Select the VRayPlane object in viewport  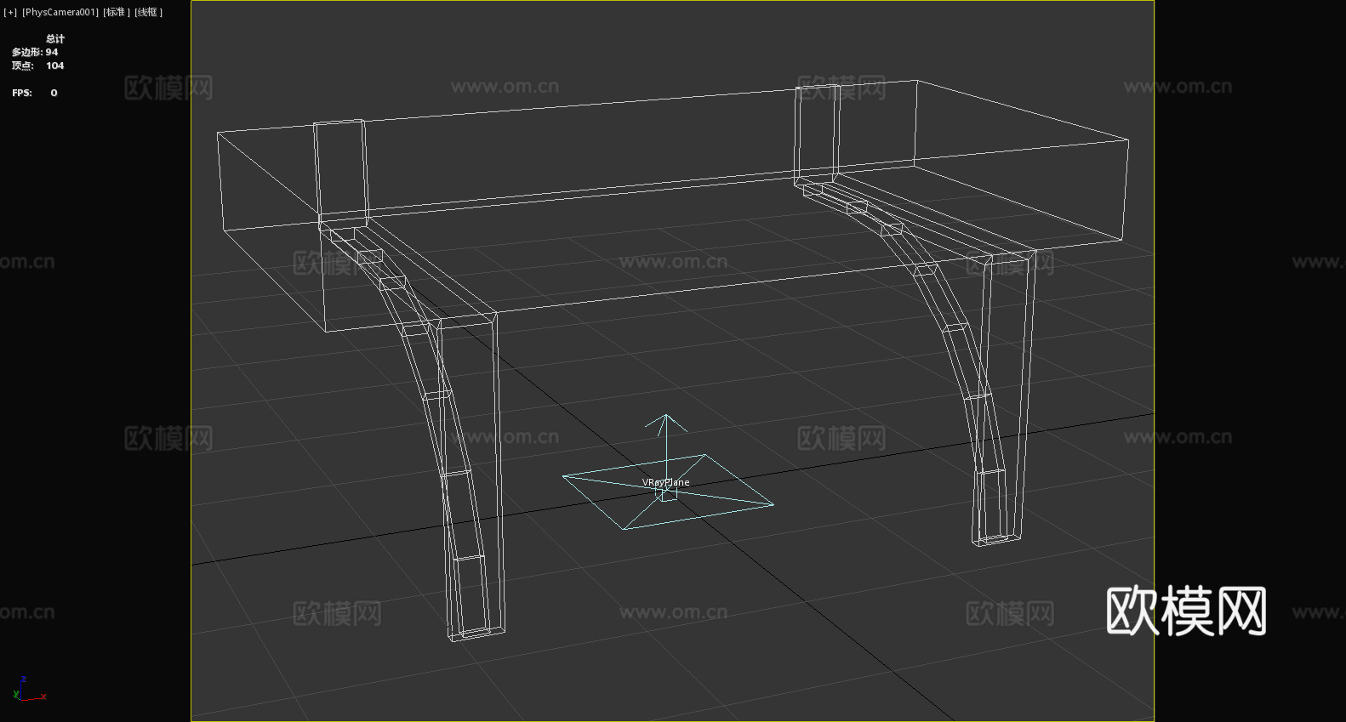pyautogui.click(x=666, y=482)
